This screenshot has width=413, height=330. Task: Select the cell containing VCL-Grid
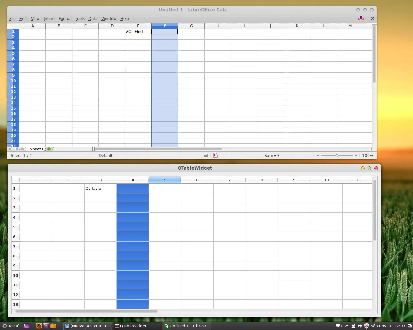tap(138, 31)
